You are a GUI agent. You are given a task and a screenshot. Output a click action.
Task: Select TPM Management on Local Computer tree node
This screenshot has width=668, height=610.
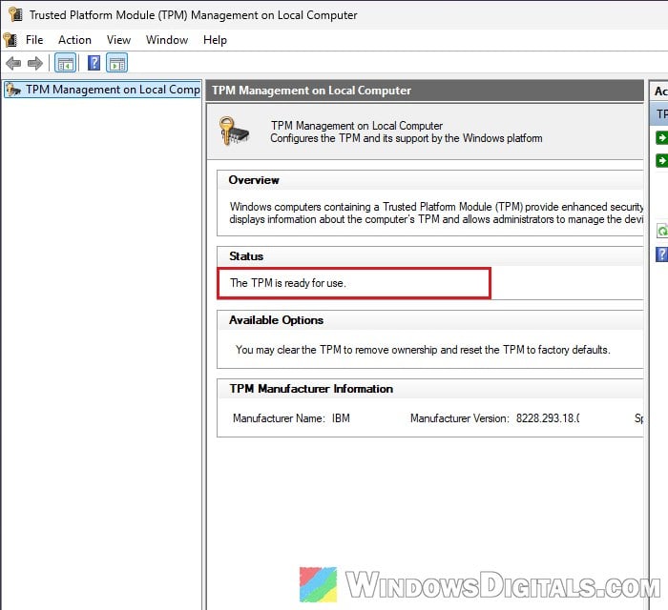pos(102,90)
